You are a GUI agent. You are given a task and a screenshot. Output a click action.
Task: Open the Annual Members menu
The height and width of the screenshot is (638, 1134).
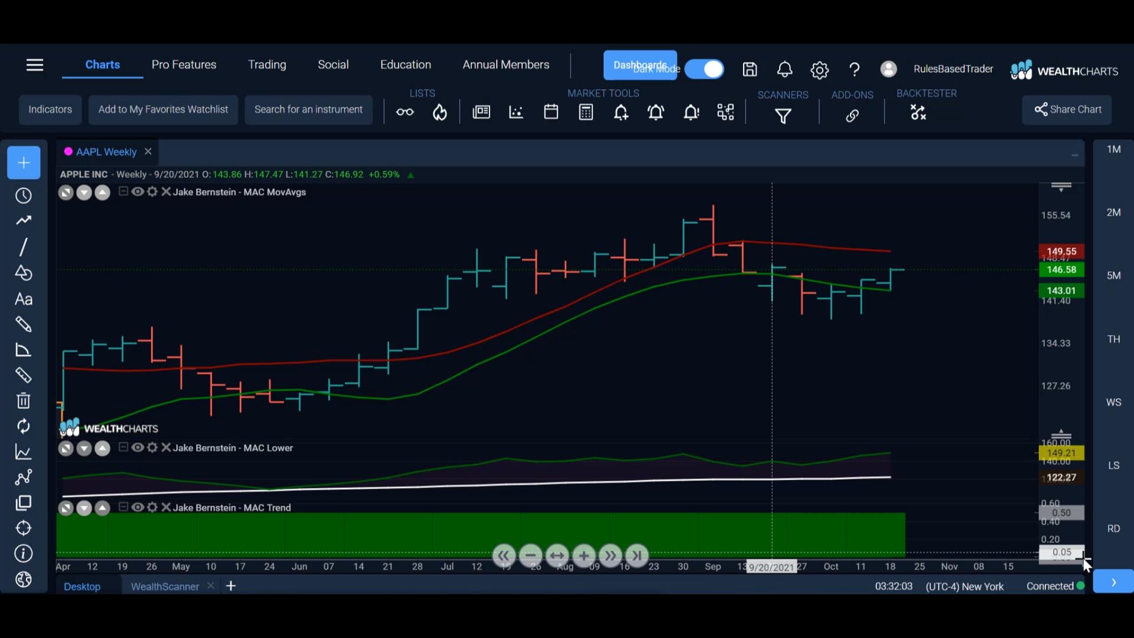(x=506, y=64)
